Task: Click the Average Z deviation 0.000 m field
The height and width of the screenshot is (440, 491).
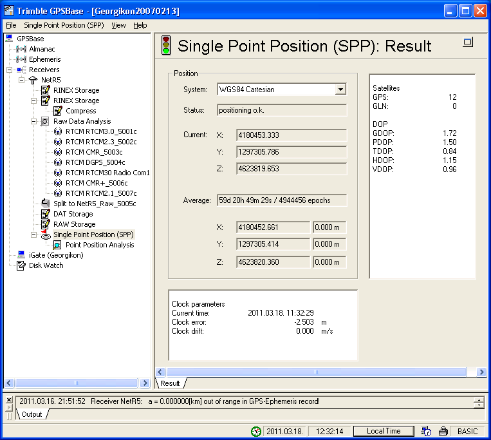Action: click(329, 262)
